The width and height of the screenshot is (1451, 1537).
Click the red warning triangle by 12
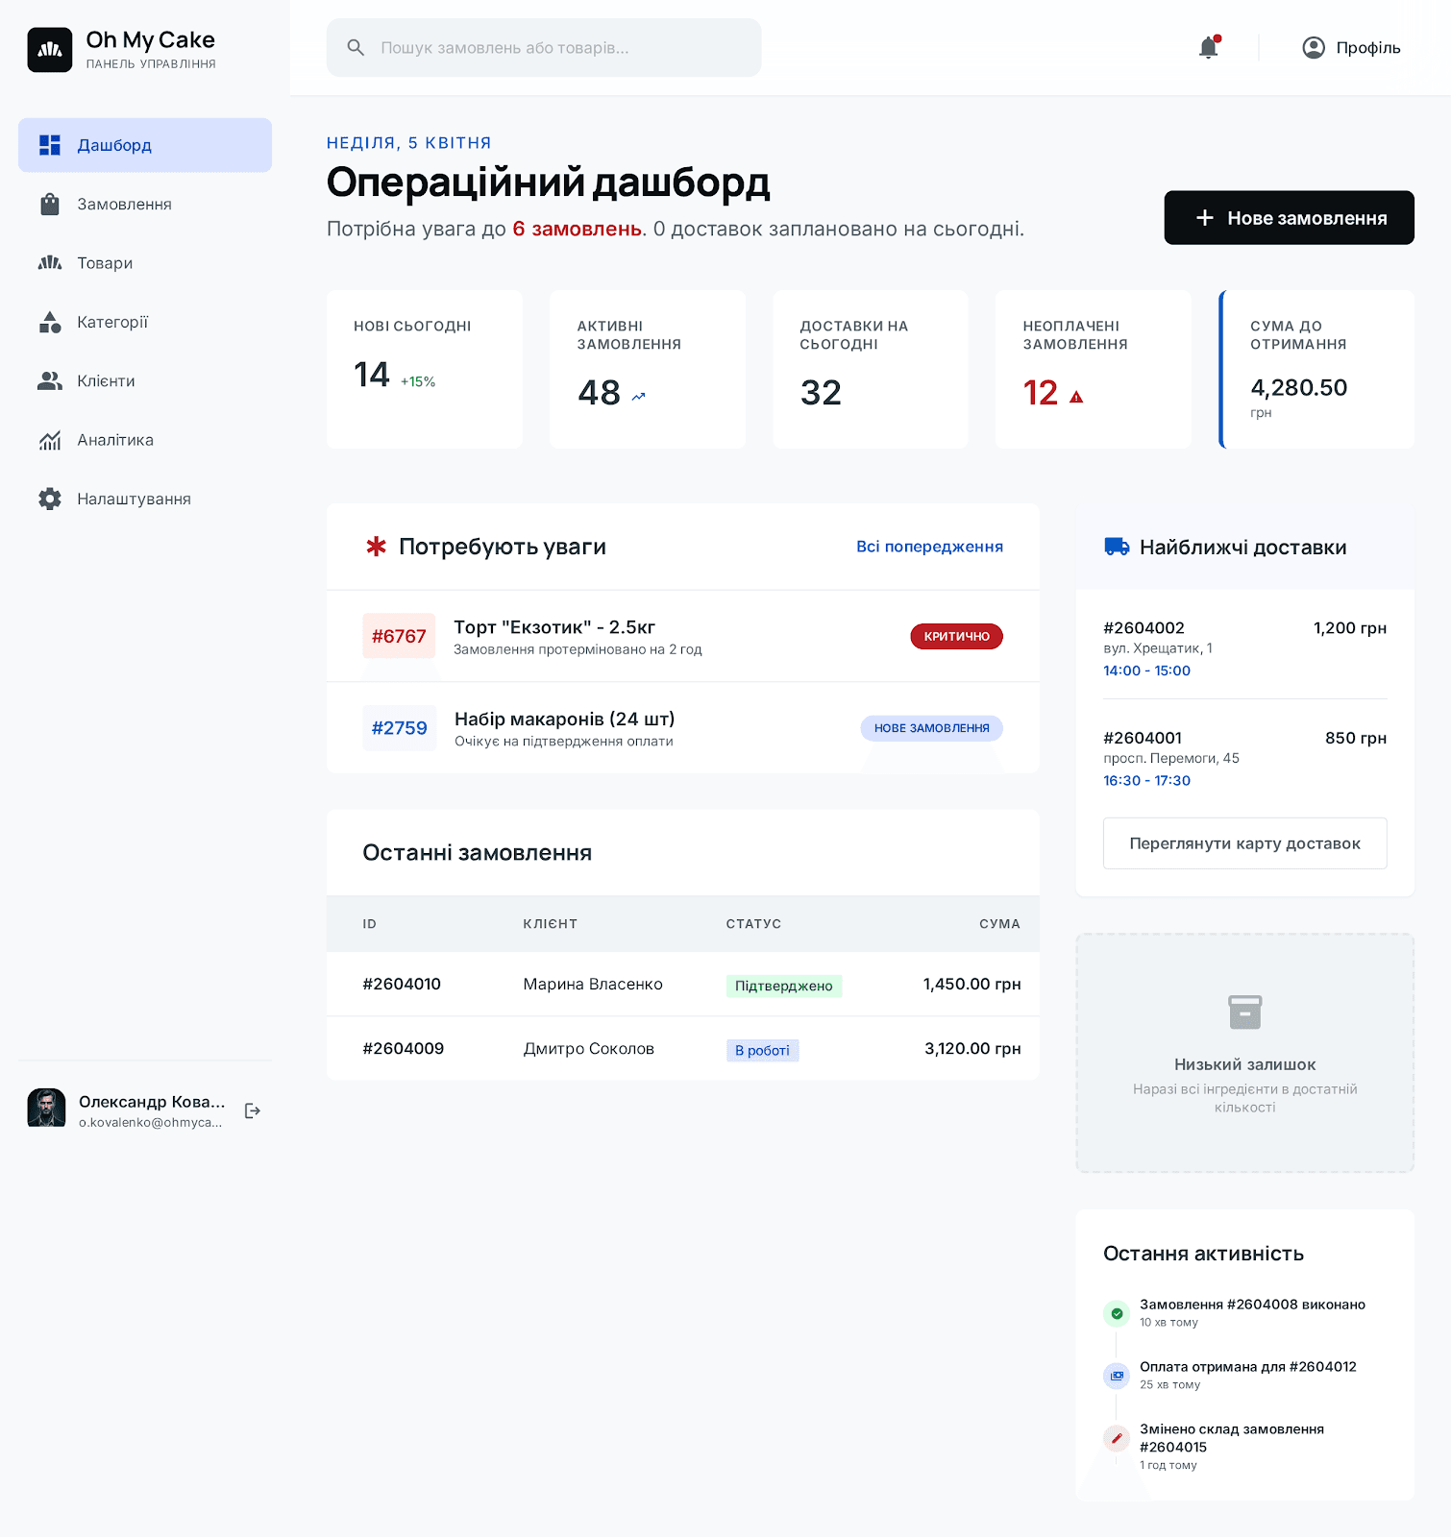pos(1076,397)
